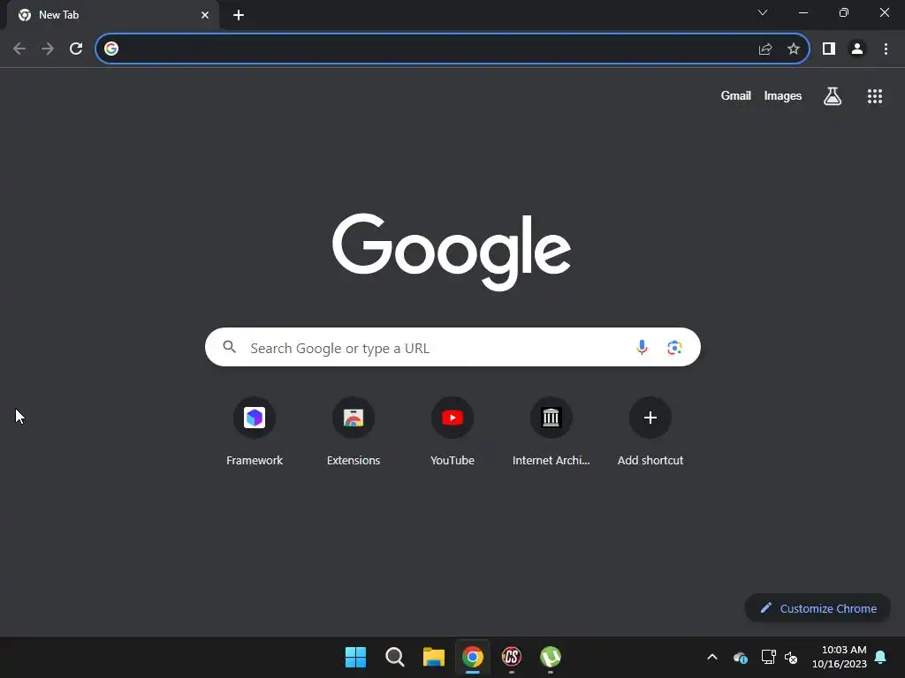Open network status tray icon

(768, 657)
